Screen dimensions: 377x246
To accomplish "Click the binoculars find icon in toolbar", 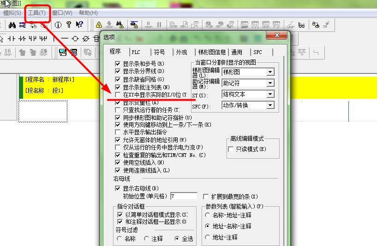I will point(120,24).
